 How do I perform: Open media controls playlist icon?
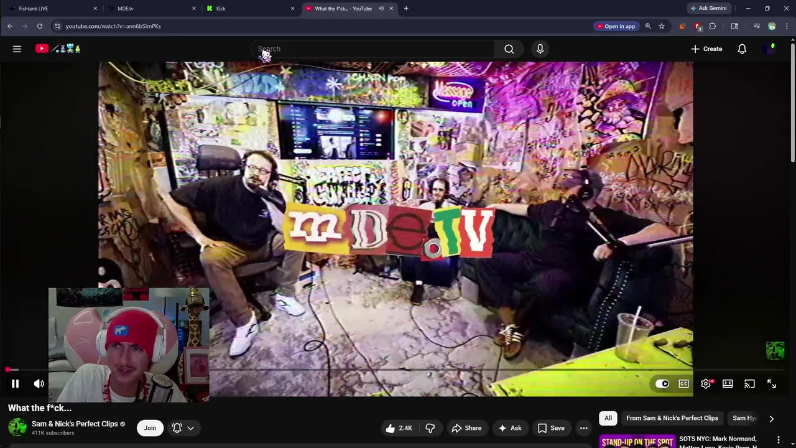coord(756,26)
